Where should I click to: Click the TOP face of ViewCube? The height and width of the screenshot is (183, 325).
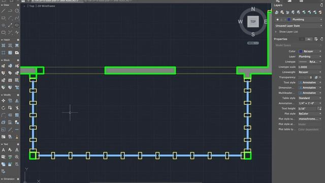tap(253, 21)
